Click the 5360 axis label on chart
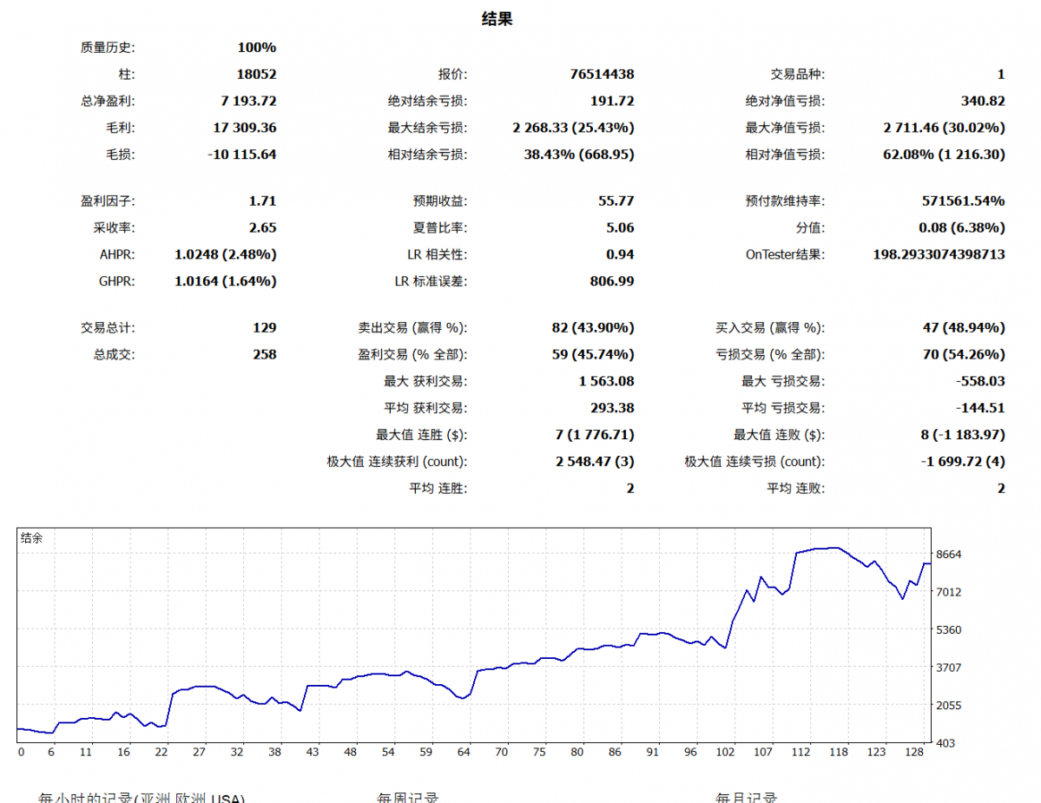Screen dimensions: 1041x803 (x=949, y=629)
